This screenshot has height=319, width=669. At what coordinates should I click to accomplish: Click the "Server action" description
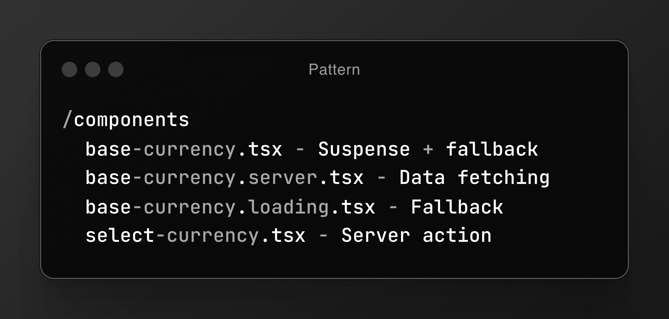click(x=416, y=235)
